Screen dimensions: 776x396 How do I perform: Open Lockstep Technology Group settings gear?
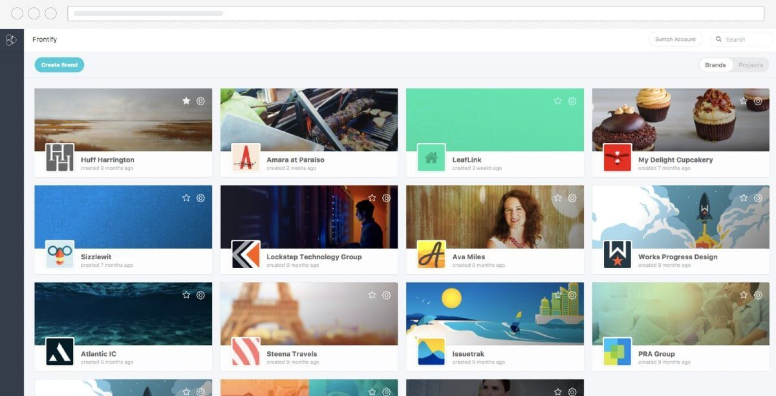(x=386, y=198)
